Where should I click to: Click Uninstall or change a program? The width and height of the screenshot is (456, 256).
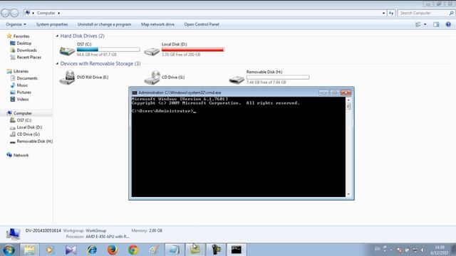(x=105, y=24)
